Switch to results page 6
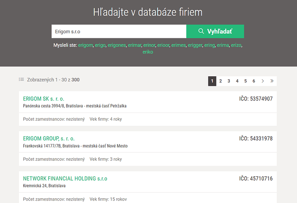297x203 pixels. pyautogui.click(x=254, y=81)
